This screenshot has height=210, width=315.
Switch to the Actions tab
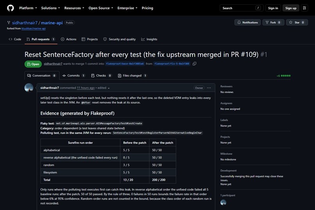point(68,39)
